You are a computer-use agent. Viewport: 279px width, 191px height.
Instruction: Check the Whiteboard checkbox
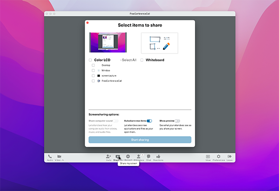pos(142,60)
